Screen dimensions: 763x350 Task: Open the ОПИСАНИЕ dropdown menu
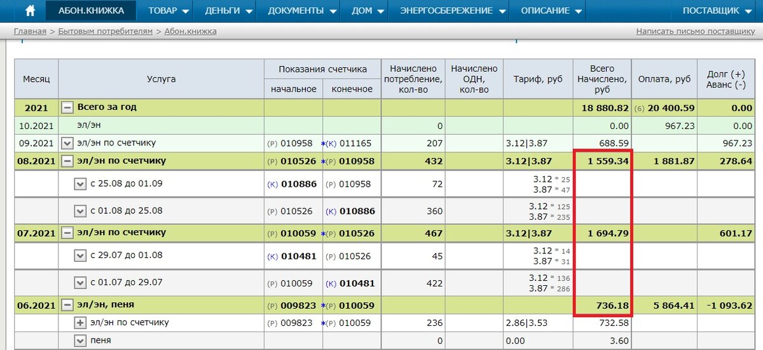[x=551, y=11]
